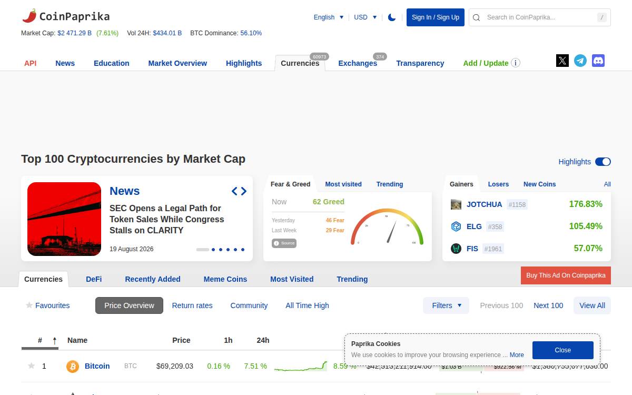This screenshot has height=395, width=632.
Task: Click the Next 100 link
Action: point(548,305)
